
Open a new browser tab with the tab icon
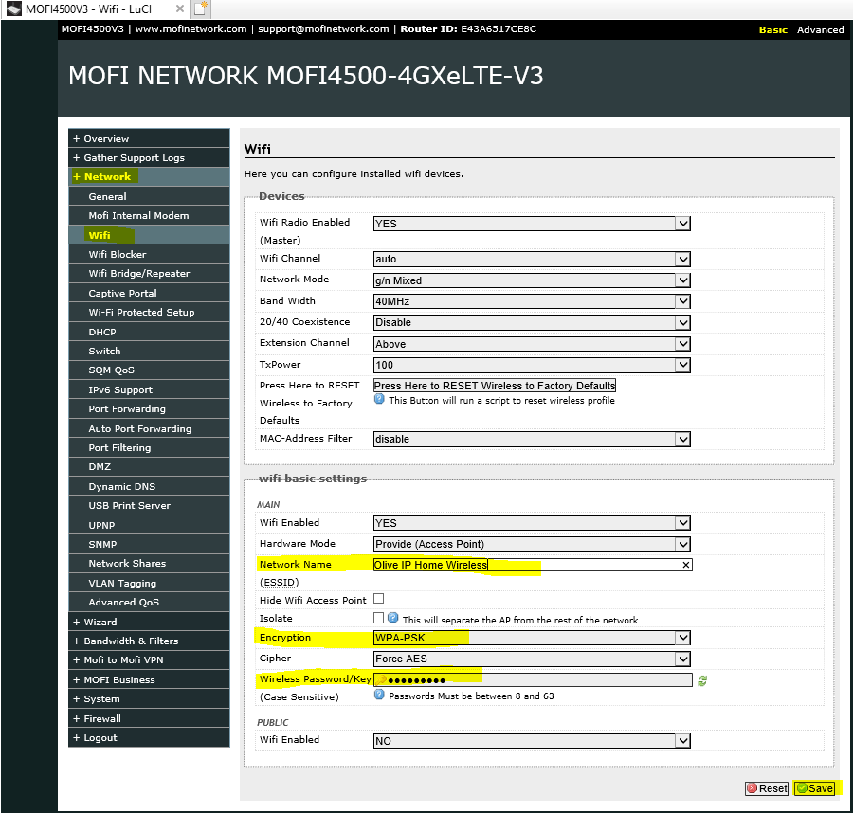pyautogui.click(x=200, y=9)
